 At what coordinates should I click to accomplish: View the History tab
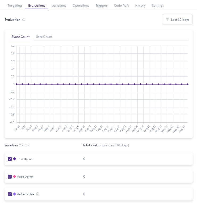coord(140,6)
